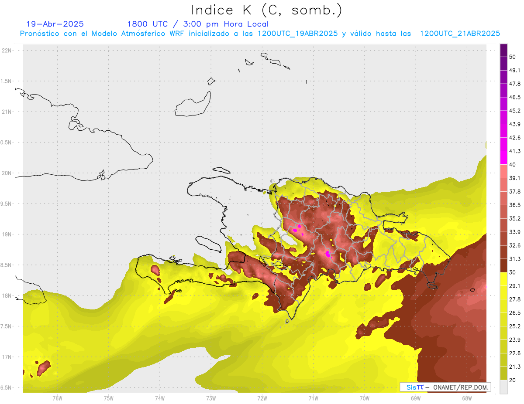Click the legend value 27.8

(515, 299)
